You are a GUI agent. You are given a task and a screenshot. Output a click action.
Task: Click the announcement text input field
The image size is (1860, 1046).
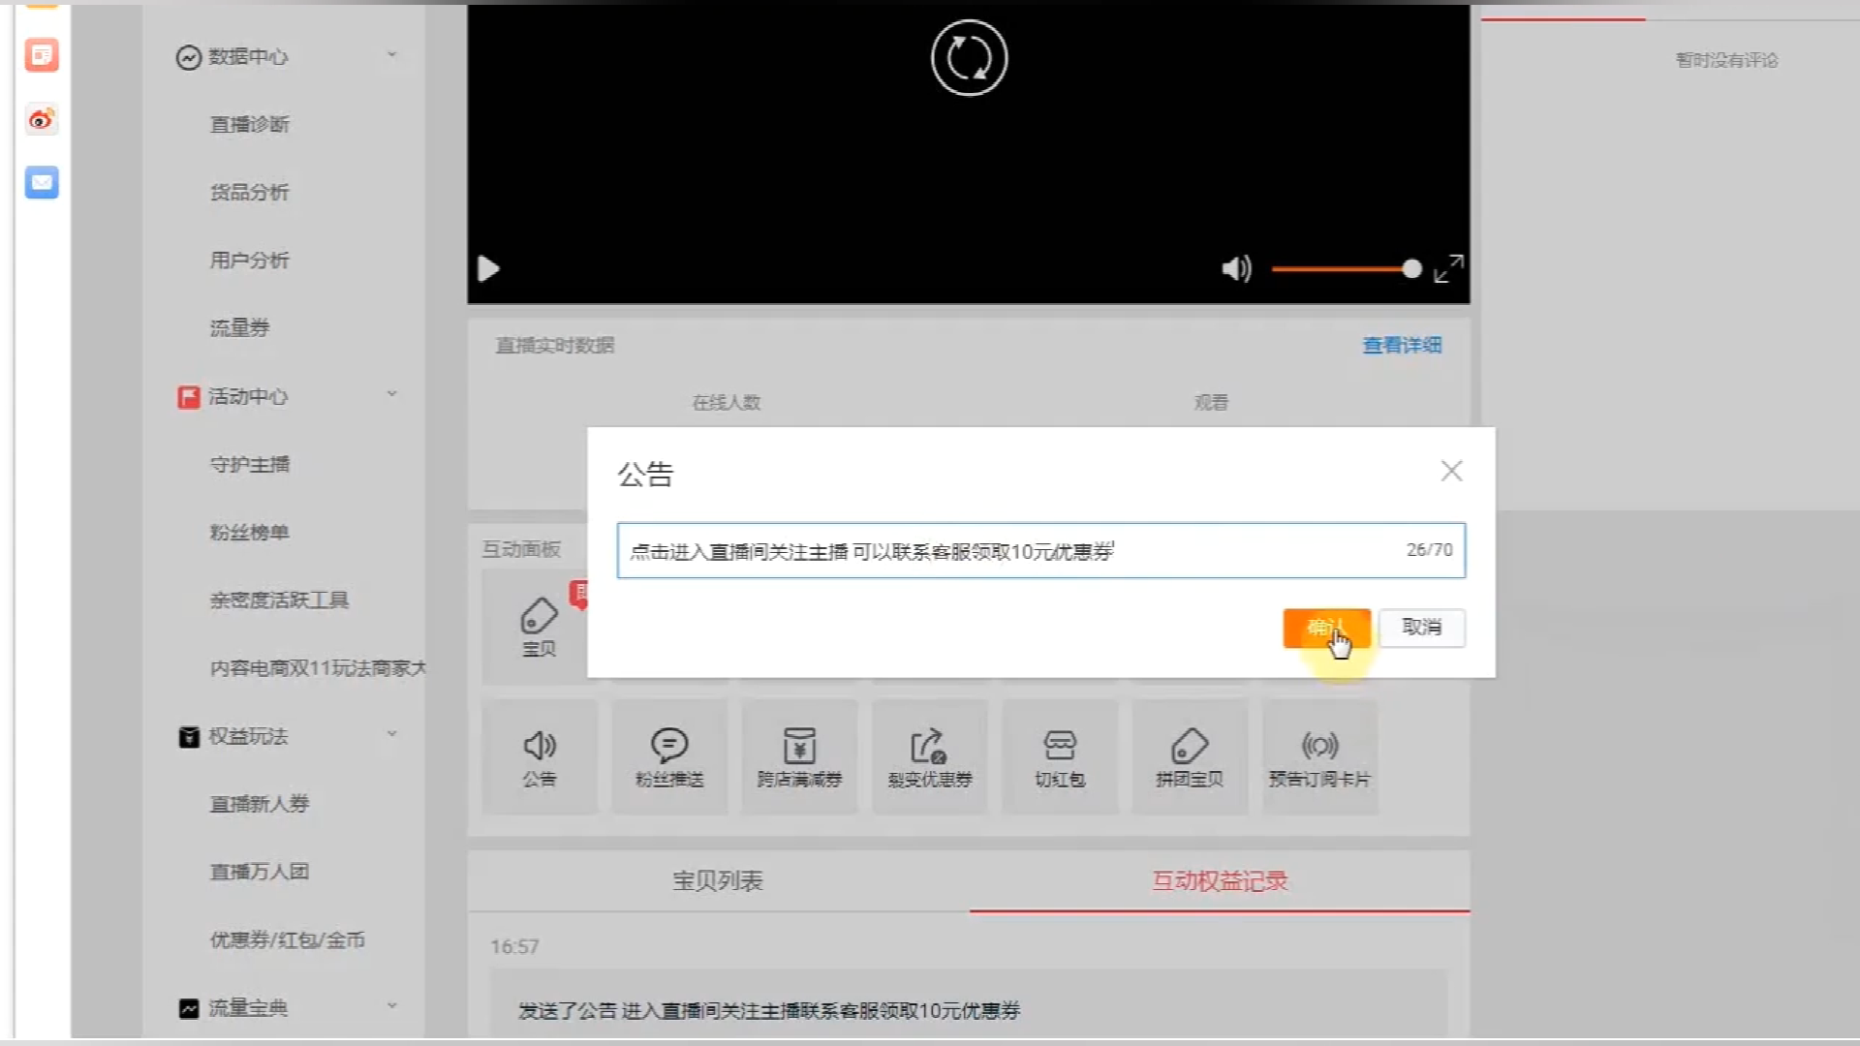pos(1040,550)
